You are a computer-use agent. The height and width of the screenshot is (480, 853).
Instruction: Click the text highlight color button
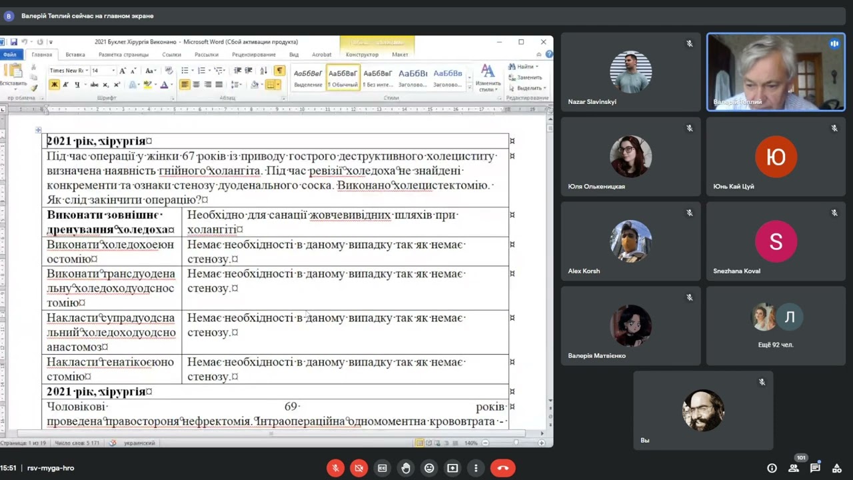149,85
